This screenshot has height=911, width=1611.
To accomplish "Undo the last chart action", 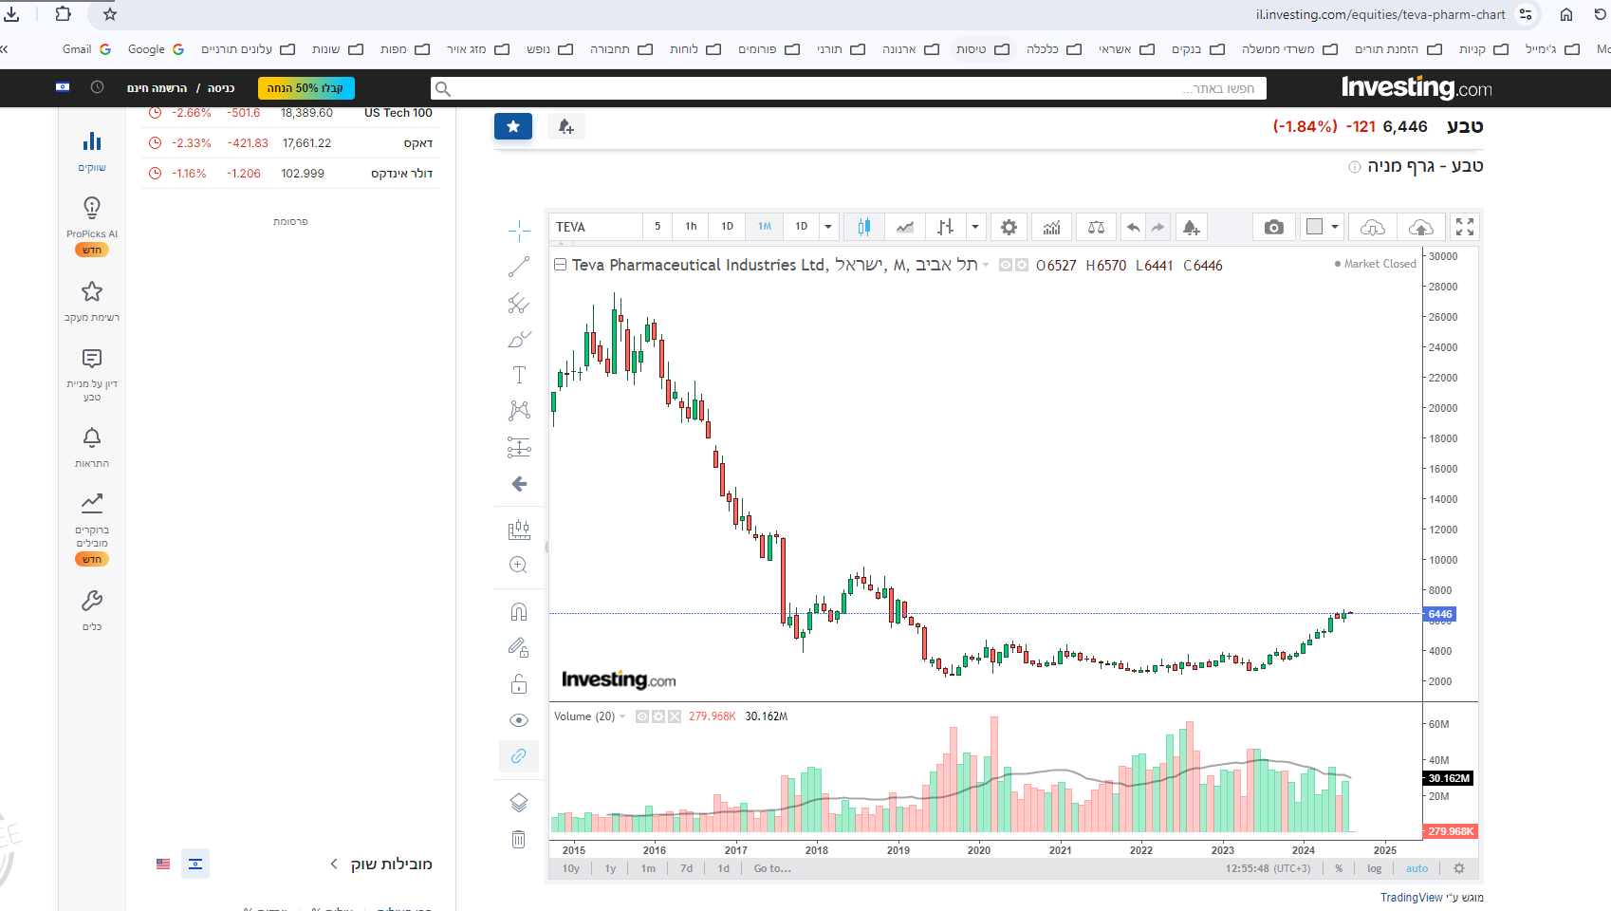I will (x=1133, y=227).
